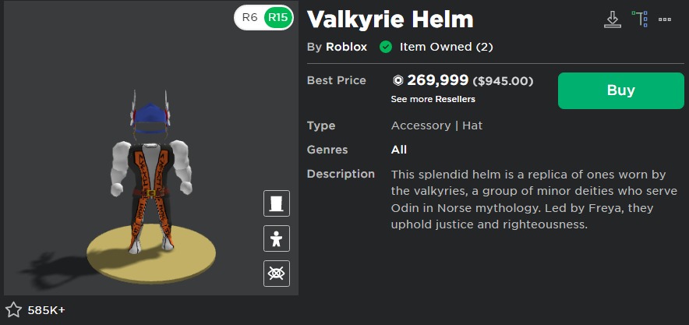Click the green verified owned checkmark
Viewport: 689px width, 325px height.
click(385, 47)
